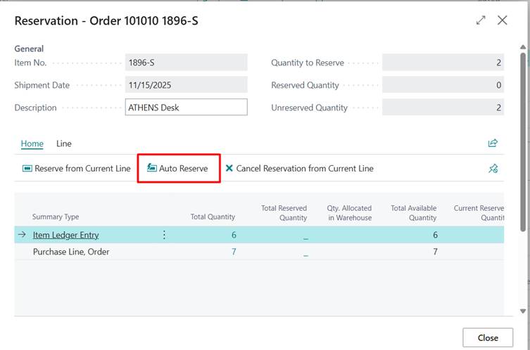Open the Item Ledger Entry link
The width and height of the screenshot is (530, 350).
pyautogui.click(x=65, y=235)
